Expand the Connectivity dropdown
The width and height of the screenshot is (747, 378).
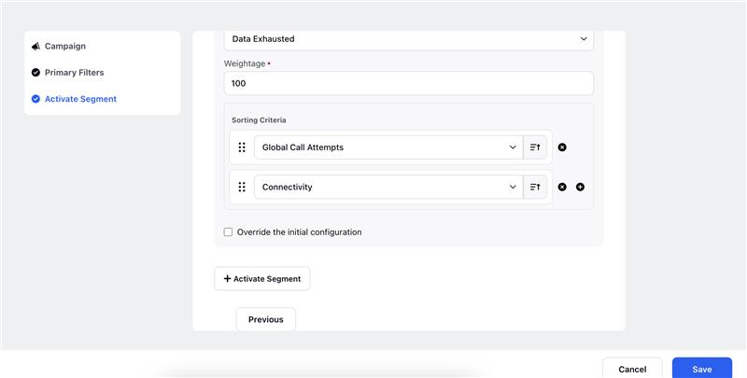click(388, 187)
